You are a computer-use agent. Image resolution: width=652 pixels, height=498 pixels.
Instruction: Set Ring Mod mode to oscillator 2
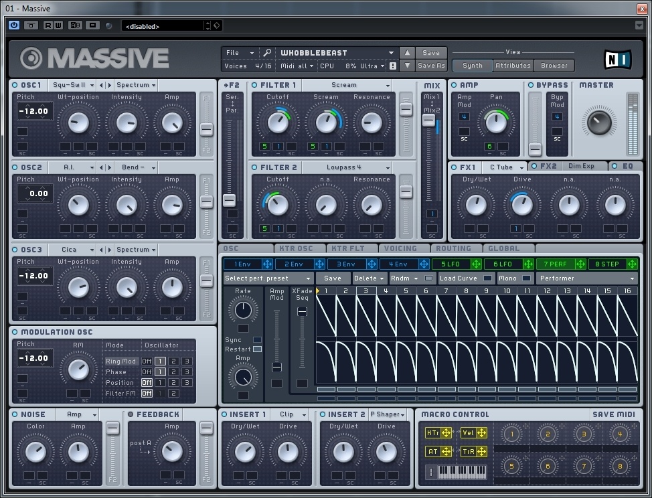coord(174,361)
